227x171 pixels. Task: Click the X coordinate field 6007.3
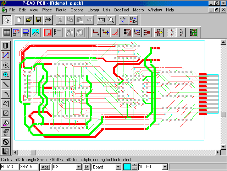point(10,167)
